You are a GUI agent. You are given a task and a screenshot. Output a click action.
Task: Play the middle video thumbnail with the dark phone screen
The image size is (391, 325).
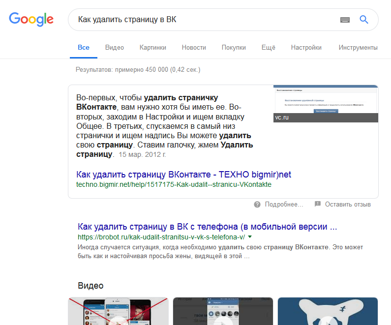223,311
